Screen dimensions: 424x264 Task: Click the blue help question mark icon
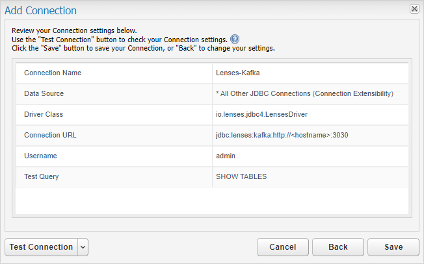coord(235,39)
